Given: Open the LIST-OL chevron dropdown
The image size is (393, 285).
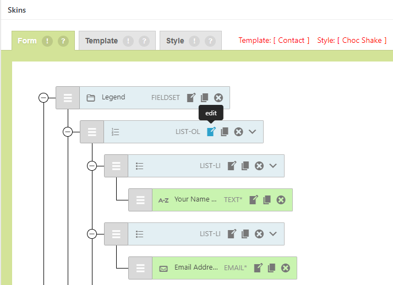Looking at the screenshot, I should pos(253,132).
